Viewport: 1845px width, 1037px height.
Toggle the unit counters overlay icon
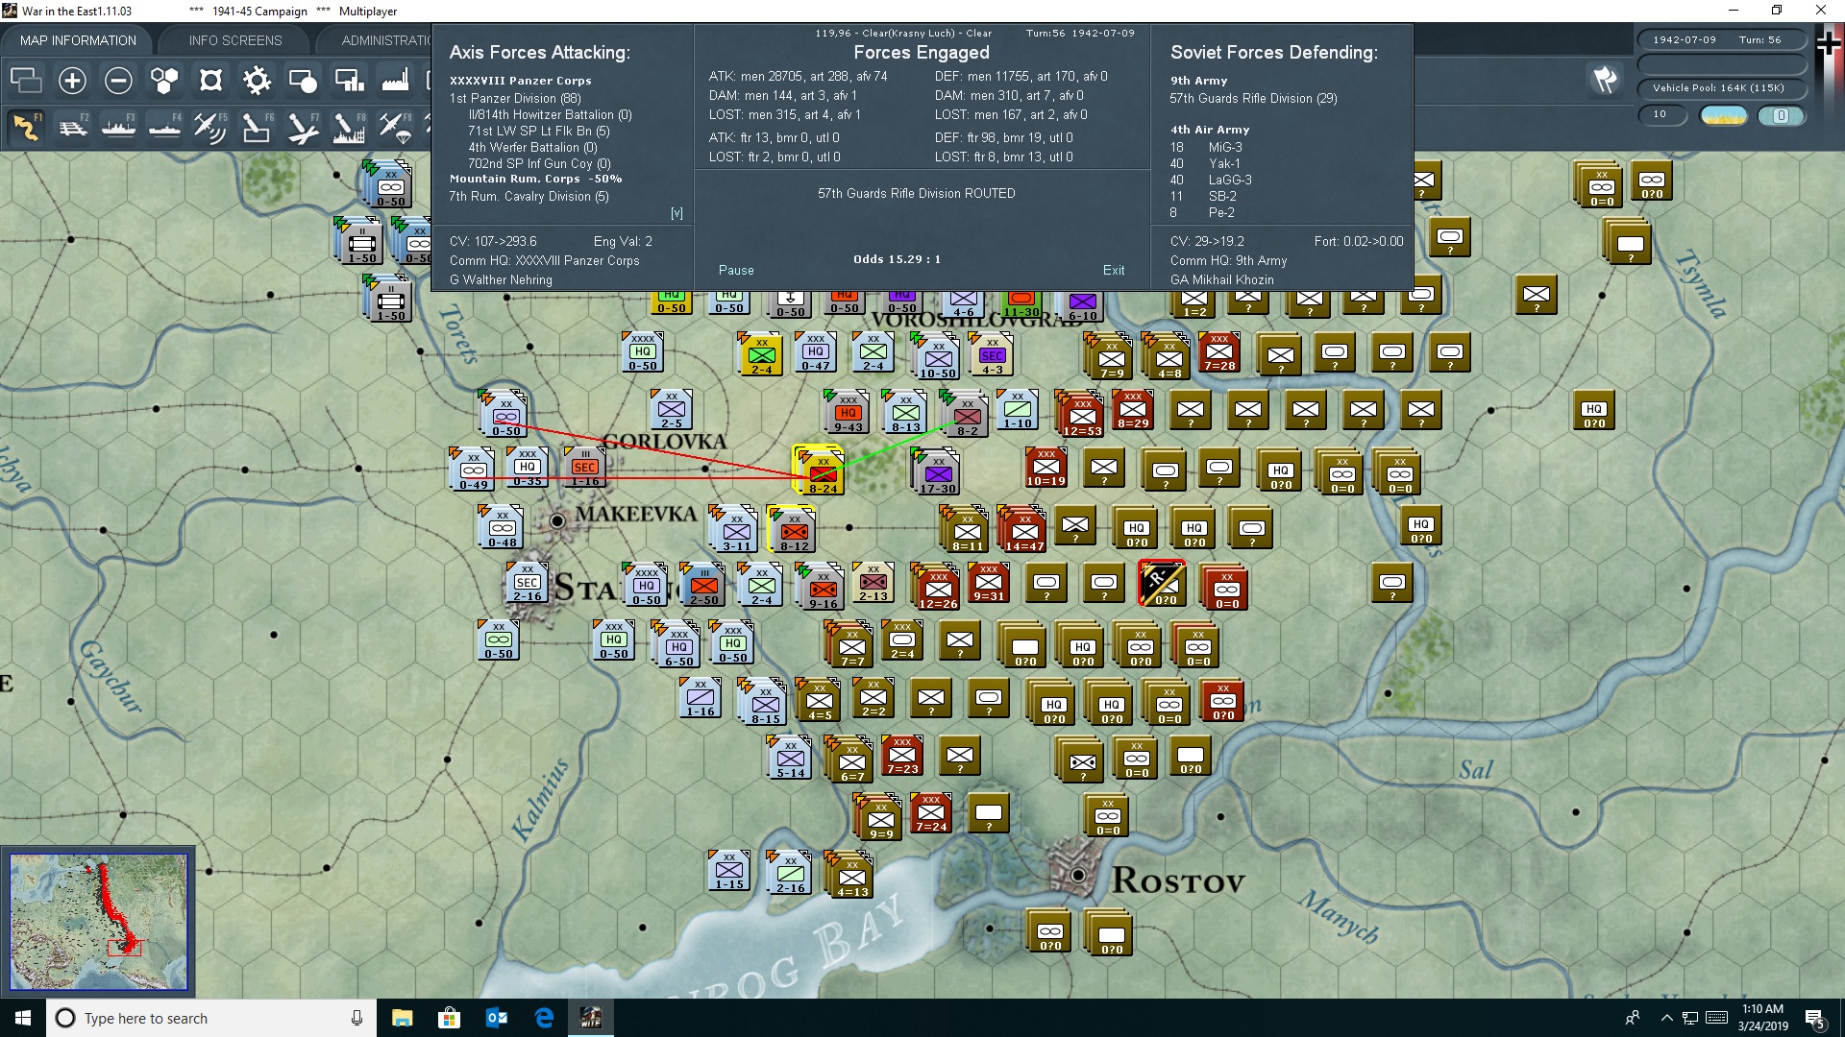coord(26,81)
